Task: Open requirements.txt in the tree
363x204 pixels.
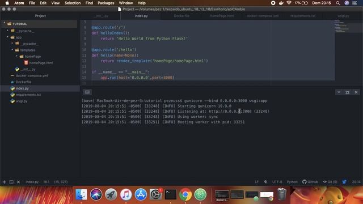Action: [x=28, y=95]
